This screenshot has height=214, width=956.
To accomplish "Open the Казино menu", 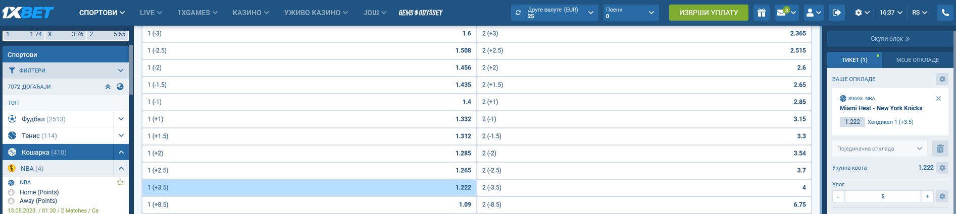I will tap(250, 13).
